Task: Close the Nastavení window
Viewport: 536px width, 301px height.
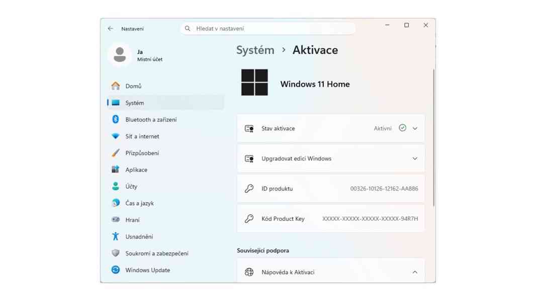Action: [425, 25]
